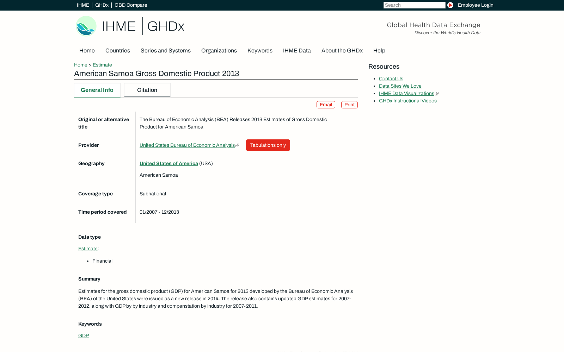Click the Home breadcrumb link
Image resolution: width=564 pixels, height=352 pixels.
(x=81, y=65)
